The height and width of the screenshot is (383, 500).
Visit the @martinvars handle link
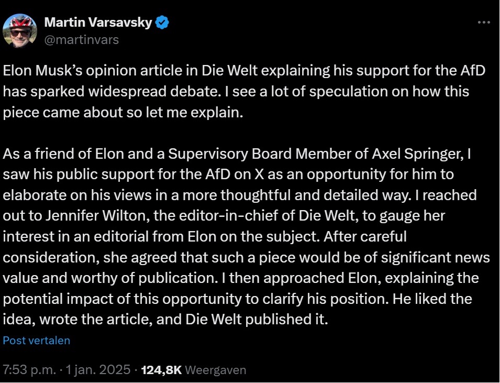[x=82, y=40]
